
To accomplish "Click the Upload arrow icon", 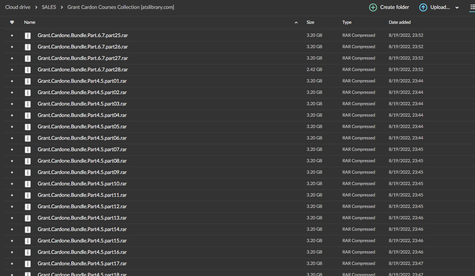I will point(423,7).
